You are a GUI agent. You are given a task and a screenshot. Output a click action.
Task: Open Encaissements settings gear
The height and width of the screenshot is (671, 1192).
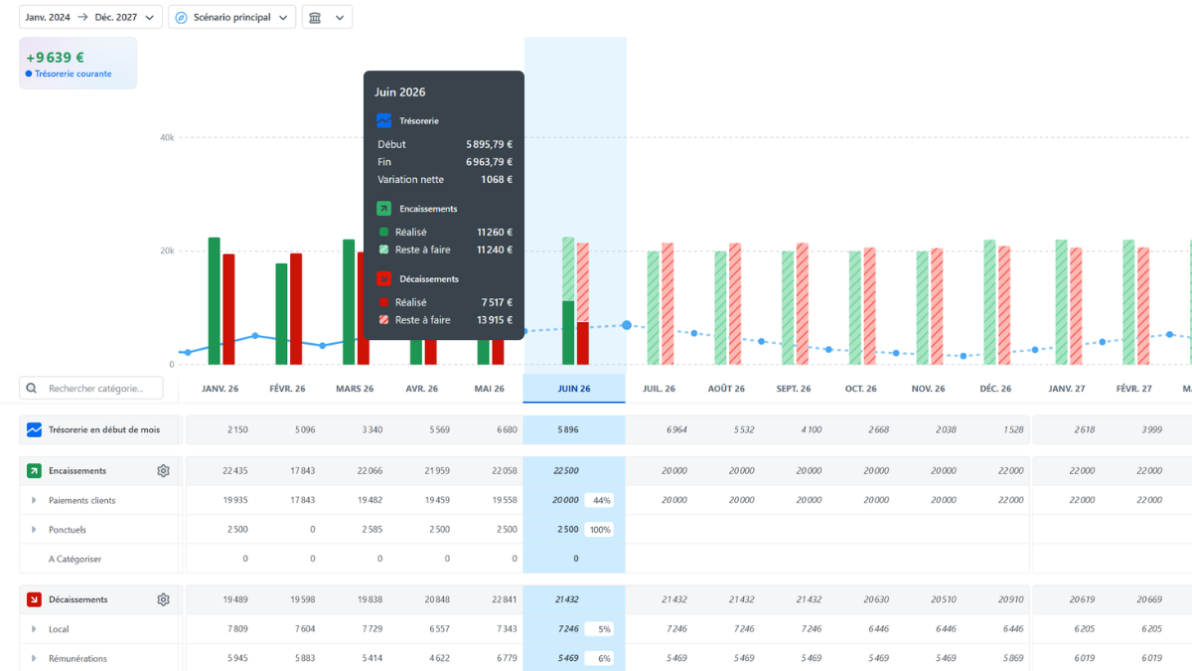[164, 471]
